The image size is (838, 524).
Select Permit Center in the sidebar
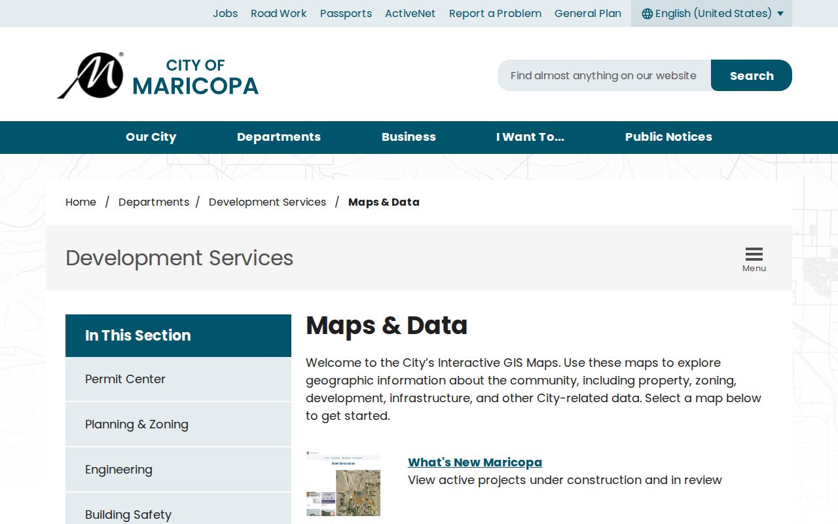(178, 379)
